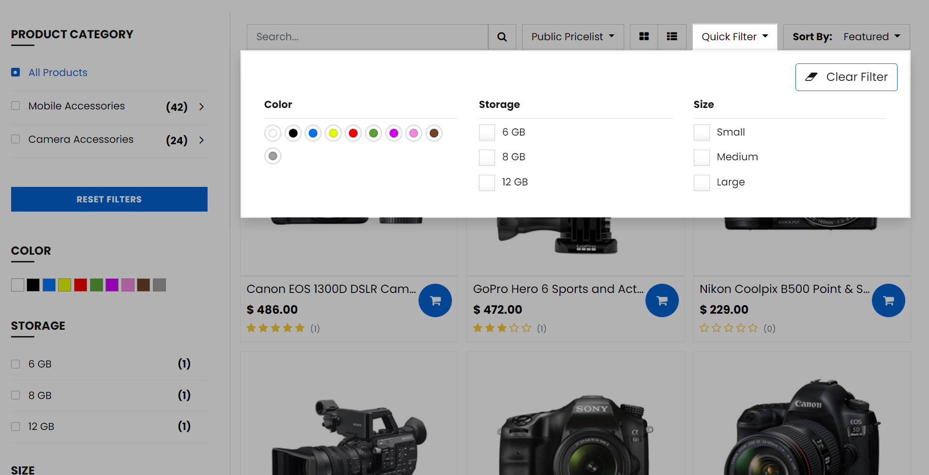Select gray color in Quick Filter
The width and height of the screenshot is (929, 475).
point(273,156)
